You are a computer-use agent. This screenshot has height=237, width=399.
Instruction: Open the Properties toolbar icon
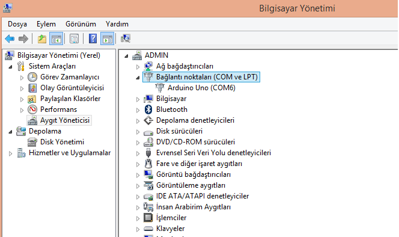click(74, 38)
